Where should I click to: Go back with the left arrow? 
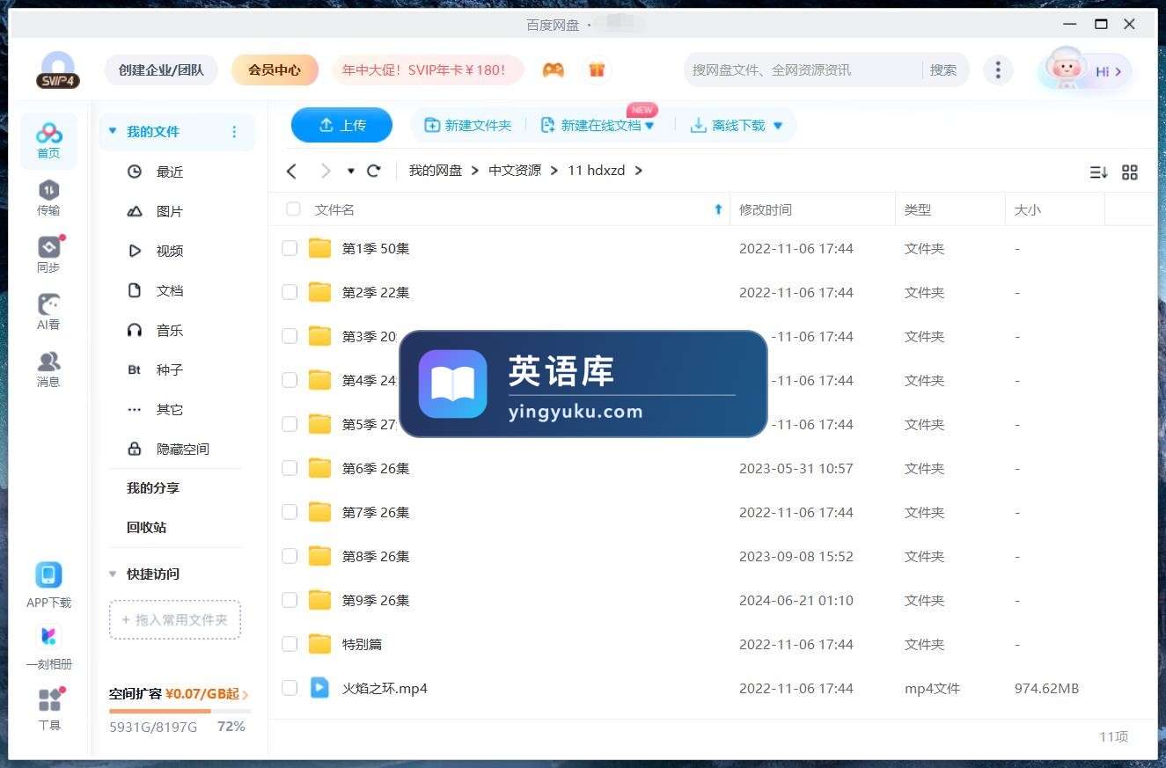pyautogui.click(x=292, y=171)
